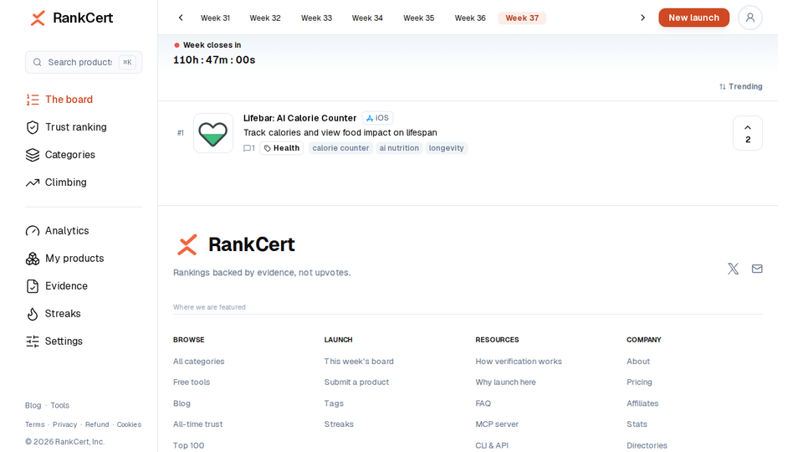Screen dimensions: 803x452
Task: Click the calorie counter tag
Action: pyautogui.click(x=340, y=148)
